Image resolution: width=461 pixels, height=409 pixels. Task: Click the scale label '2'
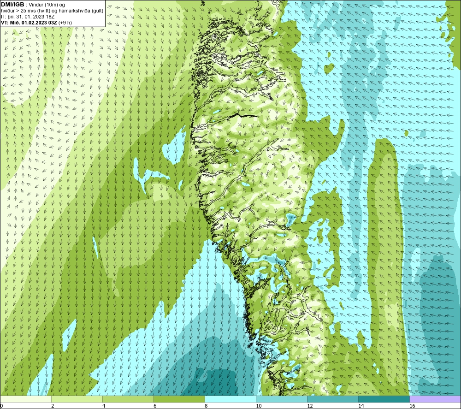(53, 406)
